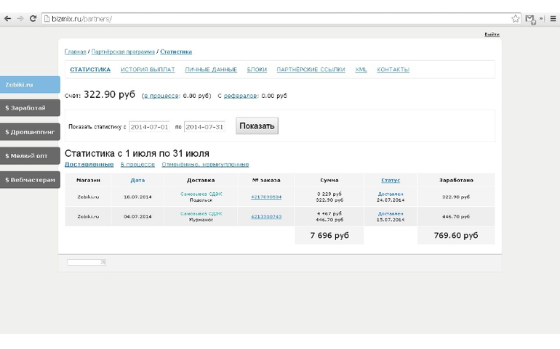This screenshot has width=560, height=349.
Task: Open order number 4217090584
Action: 266,197
